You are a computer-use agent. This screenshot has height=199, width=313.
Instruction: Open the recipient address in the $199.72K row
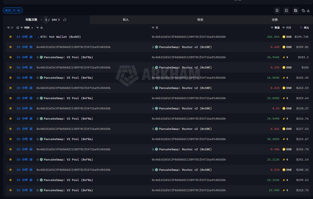tap(189, 37)
